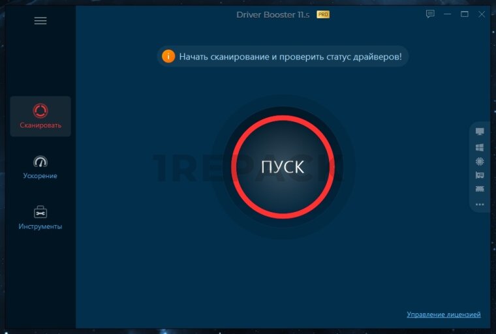Click the PRO badge next to title

(x=323, y=14)
